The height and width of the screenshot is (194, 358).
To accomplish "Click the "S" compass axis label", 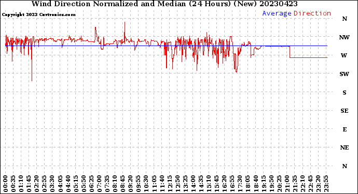I will 345,93.
